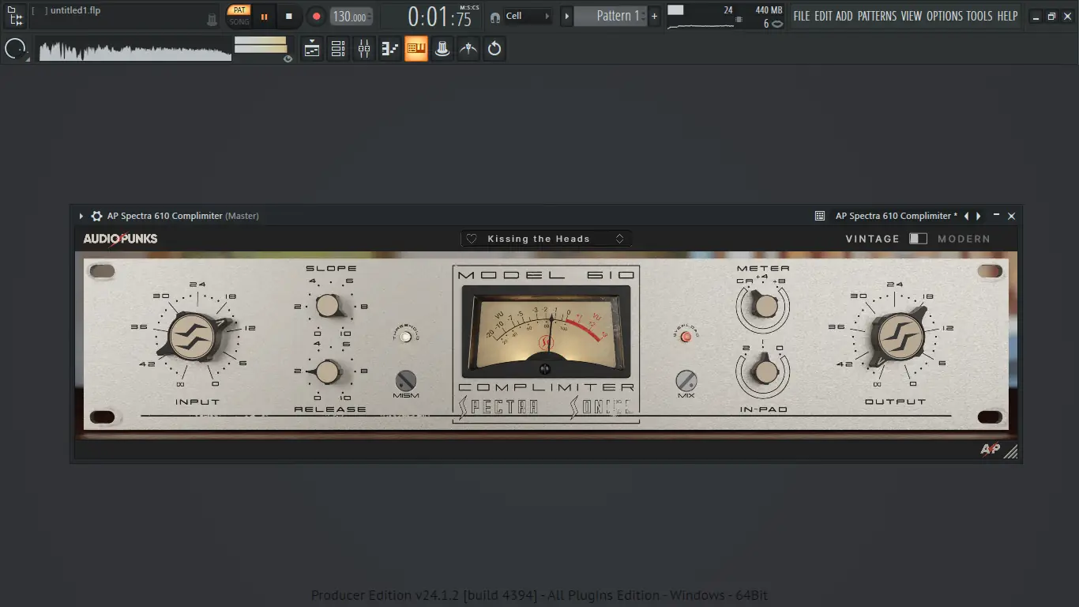Open the Channel rack icon

338,49
